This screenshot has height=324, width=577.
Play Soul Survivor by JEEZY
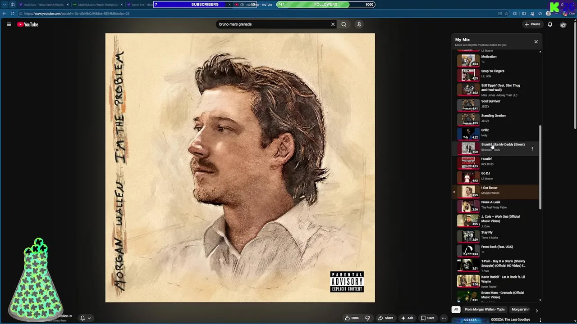tap(496, 104)
